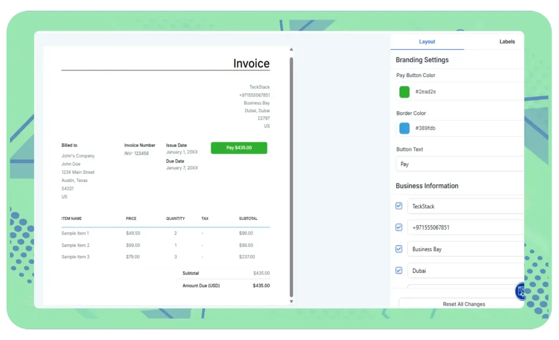
Task: Click Reset All Changes
Action: click(x=464, y=304)
